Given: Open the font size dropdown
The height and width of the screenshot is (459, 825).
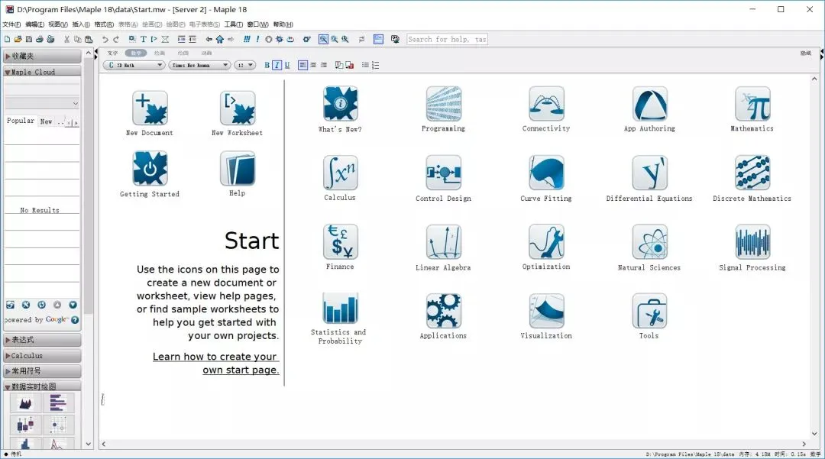Looking at the screenshot, I should coord(244,65).
